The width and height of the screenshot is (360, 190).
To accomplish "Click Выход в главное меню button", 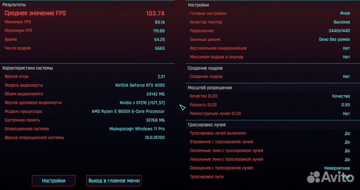I will click(x=114, y=181).
